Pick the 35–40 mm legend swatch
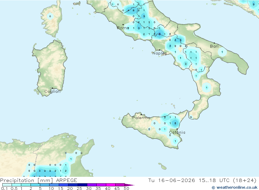Viewport: 259px width, 190px height. [101, 185]
